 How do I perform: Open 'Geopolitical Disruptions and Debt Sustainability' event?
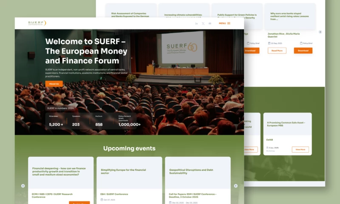(191, 171)
